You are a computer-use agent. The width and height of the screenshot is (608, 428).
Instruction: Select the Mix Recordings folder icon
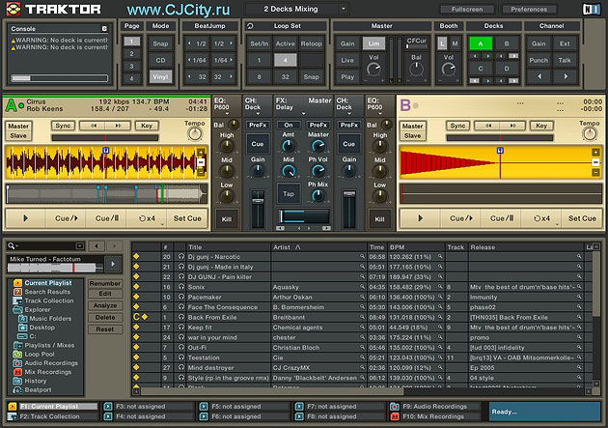[18, 371]
